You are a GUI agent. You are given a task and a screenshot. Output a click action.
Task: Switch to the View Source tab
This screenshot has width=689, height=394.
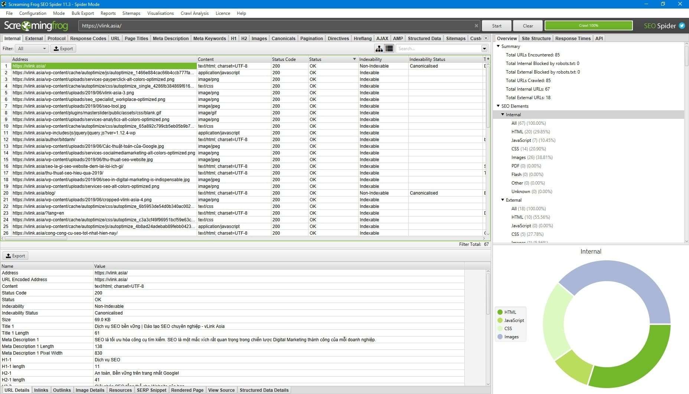coord(221,390)
